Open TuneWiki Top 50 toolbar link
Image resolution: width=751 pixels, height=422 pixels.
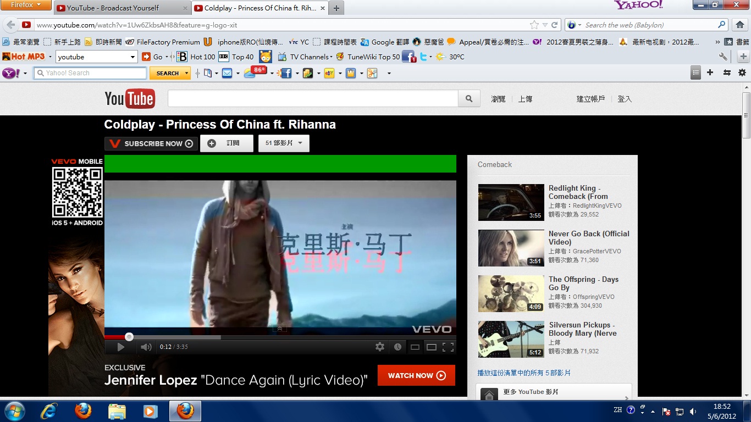point(368,57)
